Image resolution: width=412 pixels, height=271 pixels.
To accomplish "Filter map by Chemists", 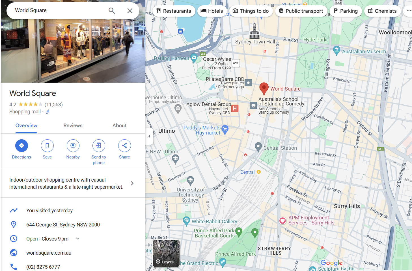I will [382, 11].
